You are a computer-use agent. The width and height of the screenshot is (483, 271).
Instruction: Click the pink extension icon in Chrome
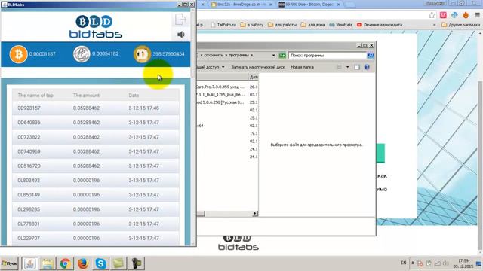pyautogui.click(x=443, y=15)
